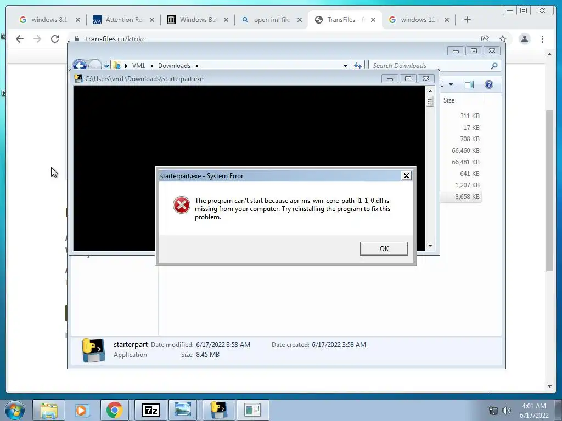Open Explorer recent locations dropdown
This screenshot has width=562, height=421.
[106, 66]
